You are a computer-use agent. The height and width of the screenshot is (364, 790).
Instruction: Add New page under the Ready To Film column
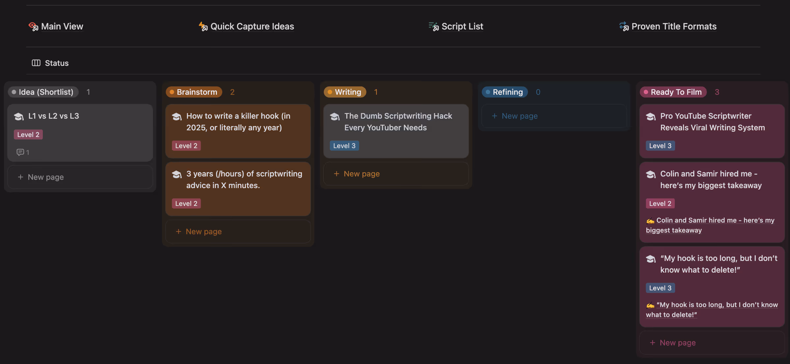(x=677, y=343)
